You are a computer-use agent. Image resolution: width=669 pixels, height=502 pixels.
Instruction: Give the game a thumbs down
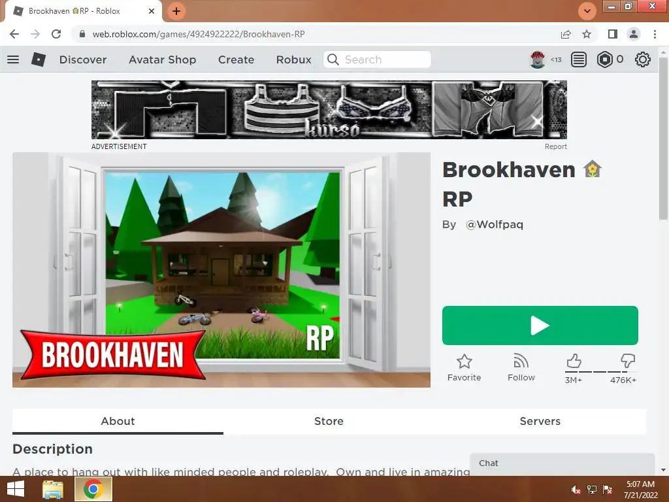(628, 361)
